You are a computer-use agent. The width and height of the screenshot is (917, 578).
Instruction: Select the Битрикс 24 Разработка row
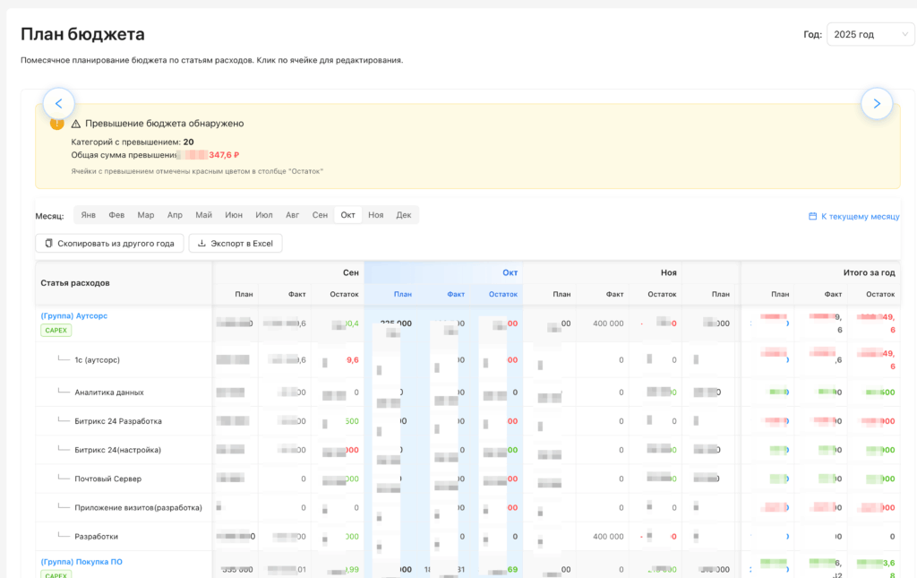[x=118, y=421]
